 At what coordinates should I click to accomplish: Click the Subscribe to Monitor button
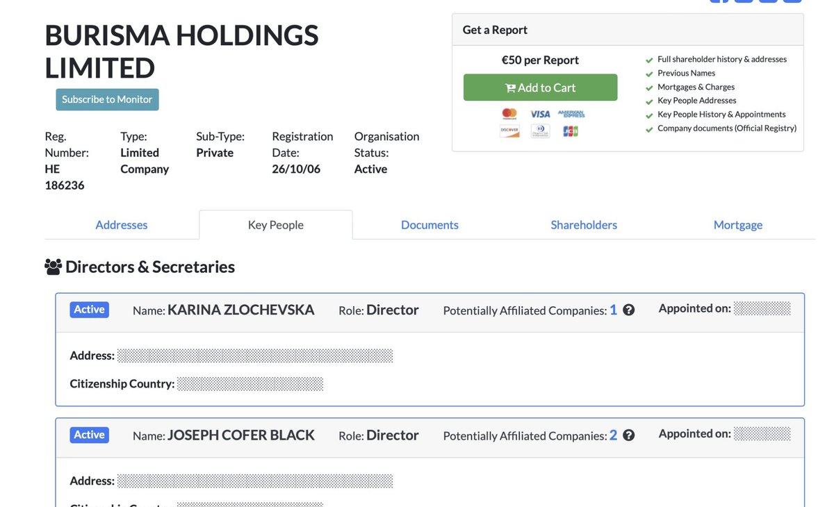pos(107,99)
